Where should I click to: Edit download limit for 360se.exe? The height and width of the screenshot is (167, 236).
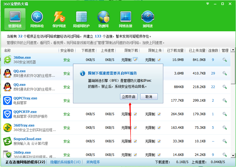135,60
